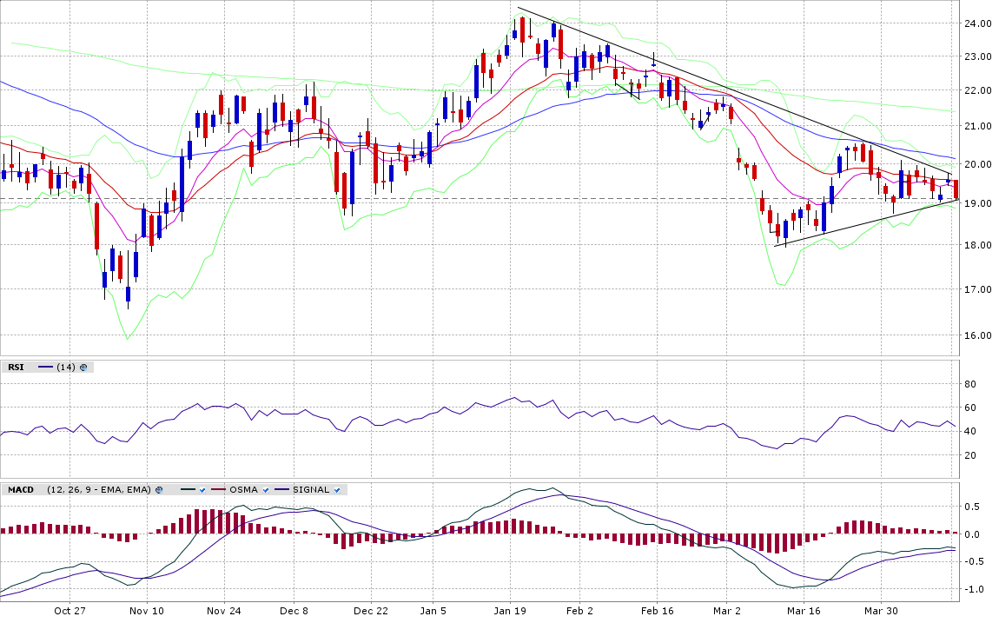This screenshot has height=623, width=999.
Task: Click the Mar 30 date axis label
Action: pyautogui.click(x=881, y=611)
